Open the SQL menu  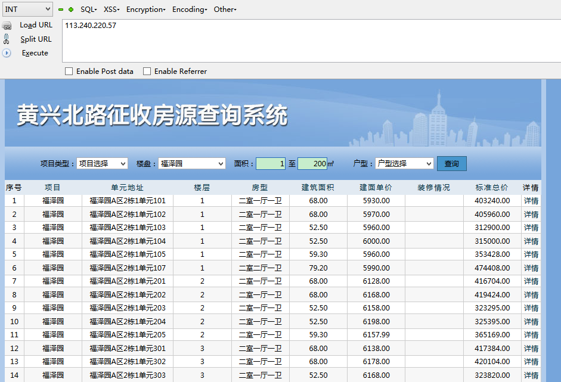pyautogui.click(x=89, y=10)
